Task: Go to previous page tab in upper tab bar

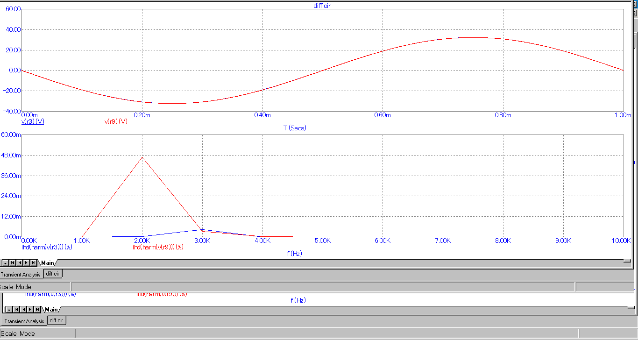Action: (x=19, y=263)
